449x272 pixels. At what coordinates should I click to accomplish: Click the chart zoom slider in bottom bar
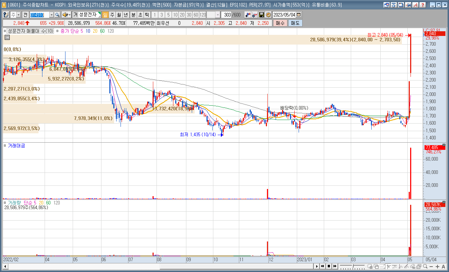point(353,266)
